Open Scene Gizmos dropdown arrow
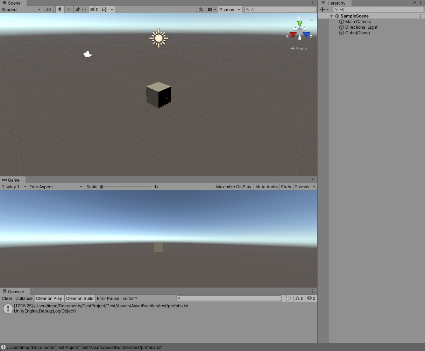This screenshot has width=425, height=351. (x=239, y=9)
